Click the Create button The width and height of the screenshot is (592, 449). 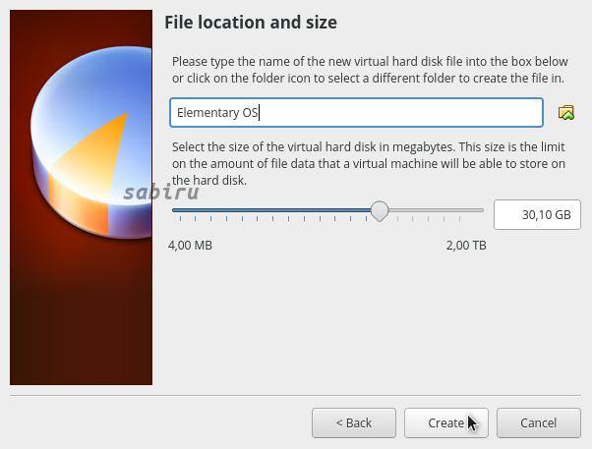[446, 423]
